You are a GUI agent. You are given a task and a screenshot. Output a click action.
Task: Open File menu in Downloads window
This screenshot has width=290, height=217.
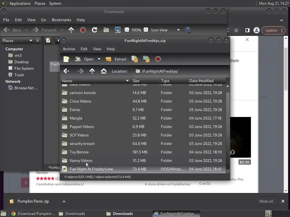point(6,20)
